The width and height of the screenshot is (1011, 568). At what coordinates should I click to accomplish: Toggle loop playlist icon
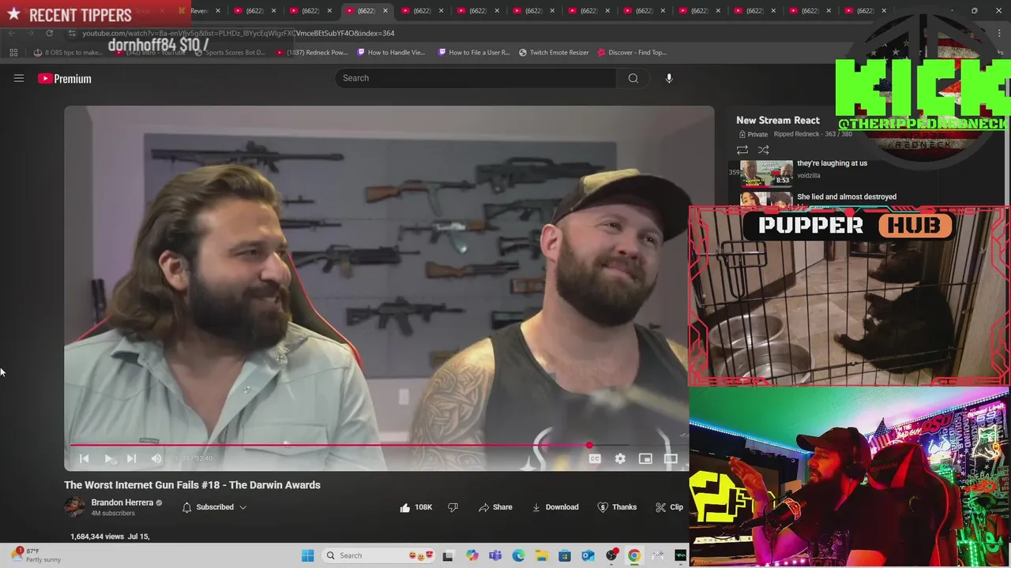(742, 150)
